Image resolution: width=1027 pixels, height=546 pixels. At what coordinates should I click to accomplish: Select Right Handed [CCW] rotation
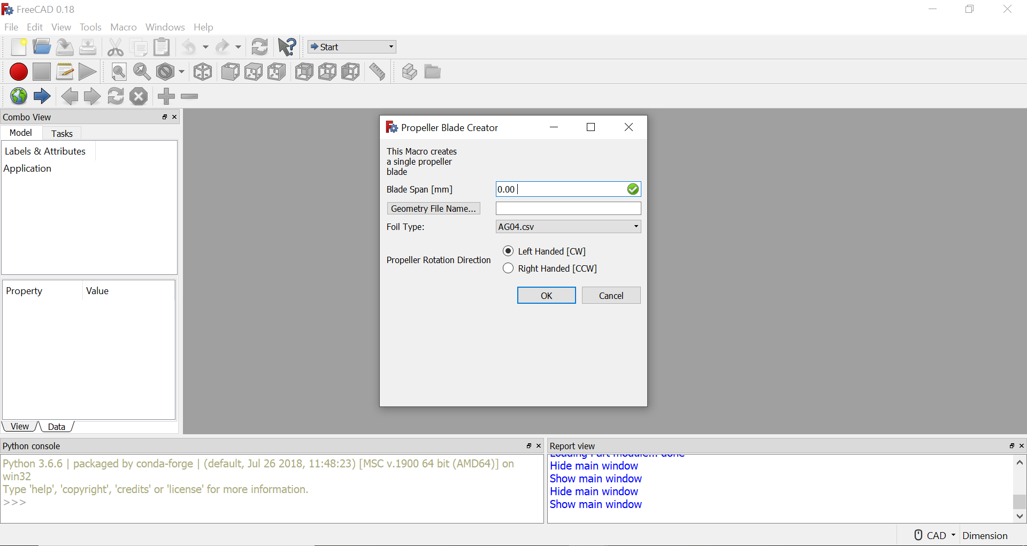point(508,268)
